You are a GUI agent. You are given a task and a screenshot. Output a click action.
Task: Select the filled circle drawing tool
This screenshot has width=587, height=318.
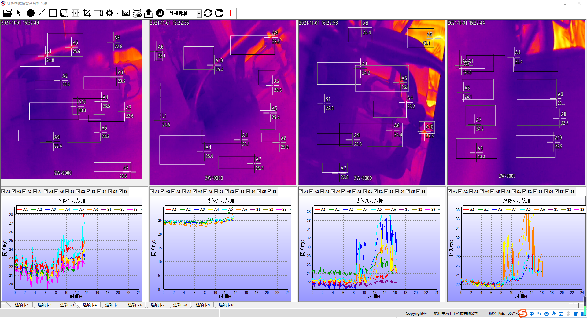click(30, 13)
